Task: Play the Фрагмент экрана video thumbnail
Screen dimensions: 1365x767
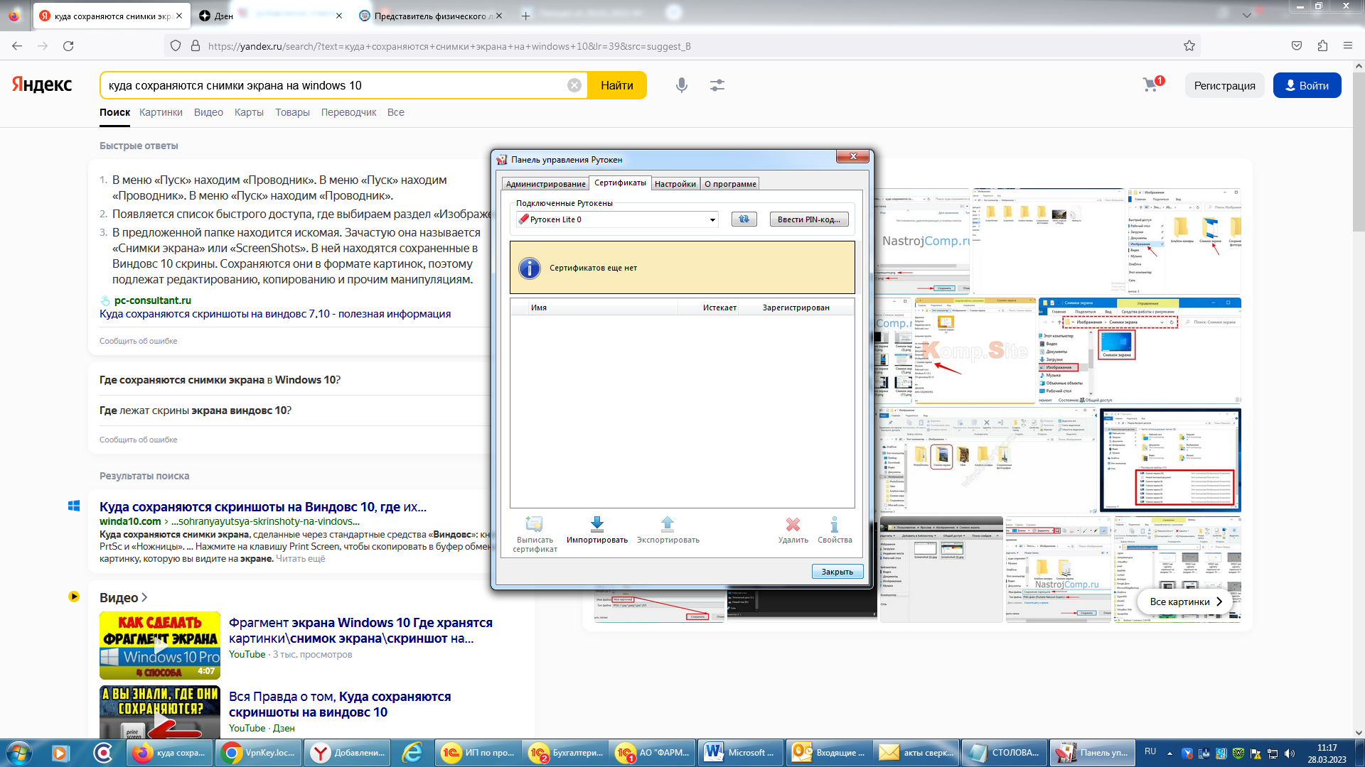Action: pyautogui.click(x=160, y=646)
